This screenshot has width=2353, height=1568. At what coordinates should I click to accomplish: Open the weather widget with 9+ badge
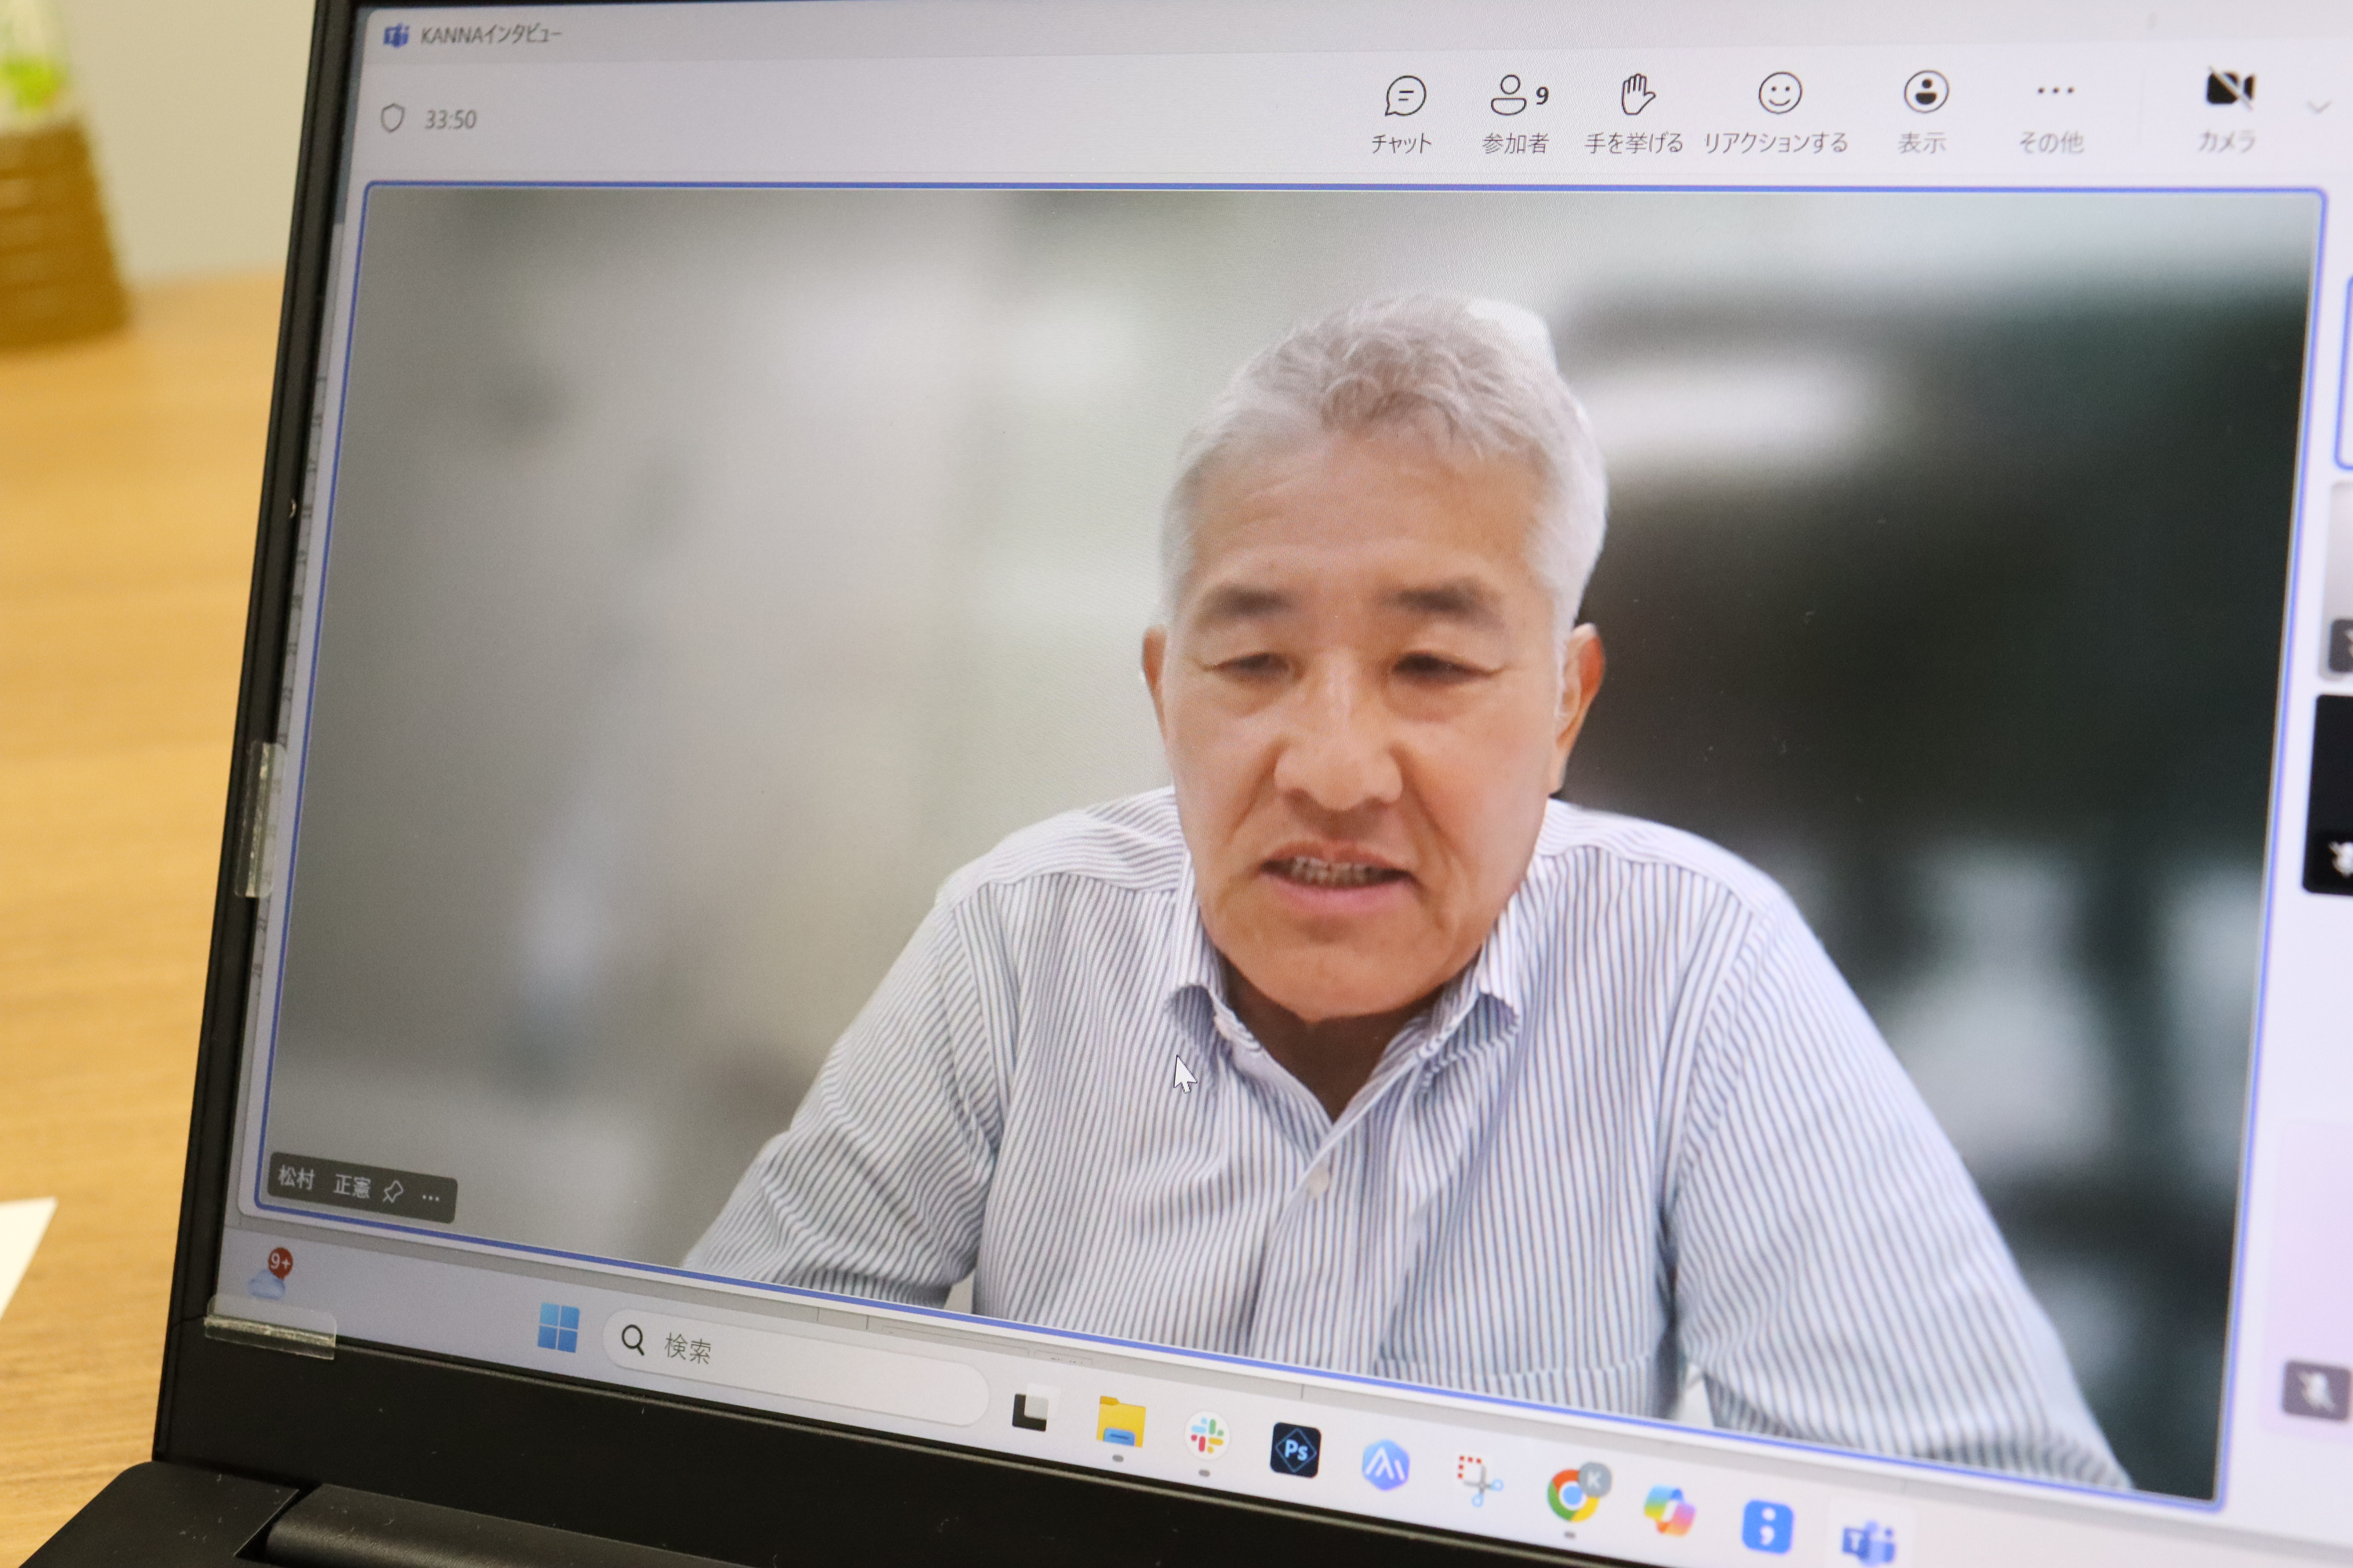click(270, 1274)
